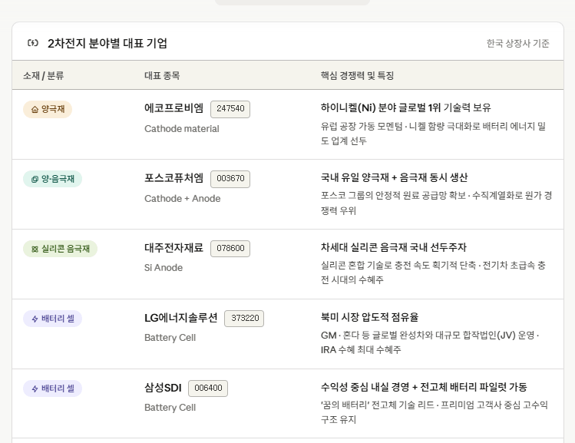
Task: Click the atom icon in 실리콘 음극재 badge
Action: point(35,249)
